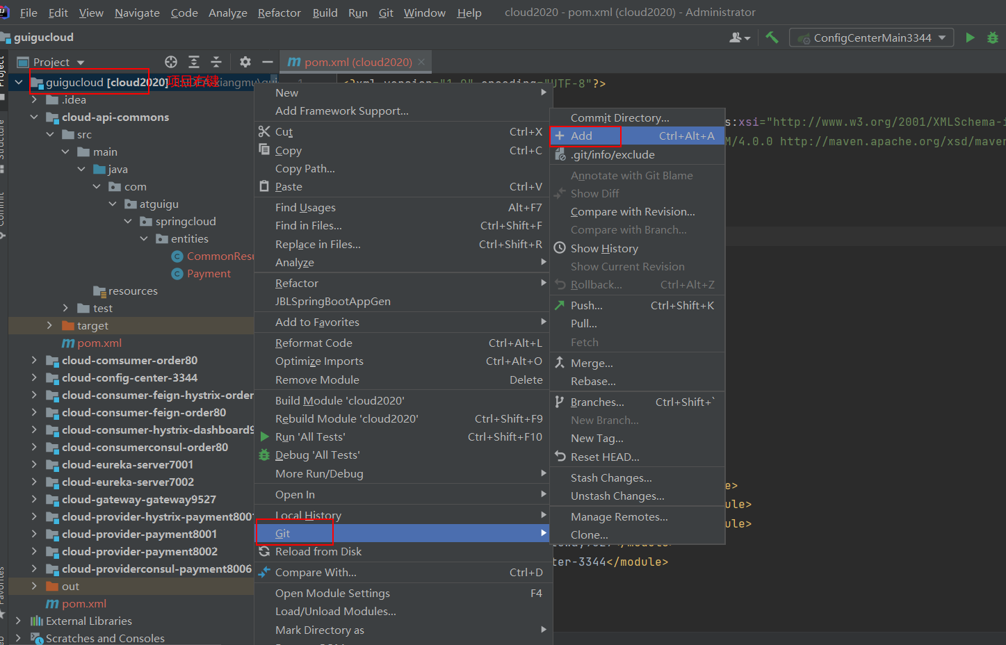Expand the External Libraries node chevron
The height and width of the screenshot is (645, 1006).
(19, 621)
